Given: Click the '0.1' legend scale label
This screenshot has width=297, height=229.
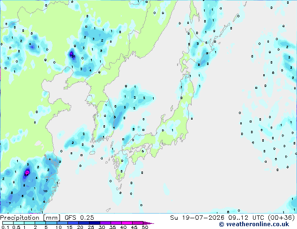Looking at the screenshot, I should point(5,227).
